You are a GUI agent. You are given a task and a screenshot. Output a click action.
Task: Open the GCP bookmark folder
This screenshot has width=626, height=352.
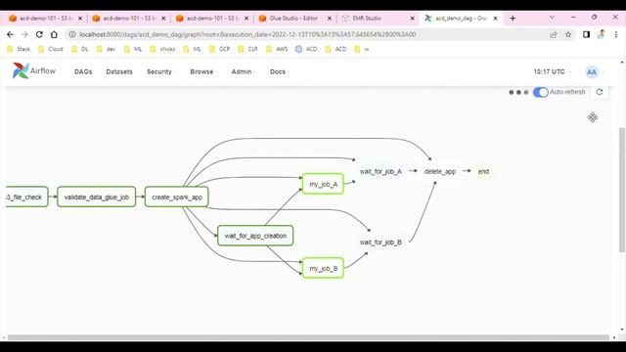[x=219, y=49]
